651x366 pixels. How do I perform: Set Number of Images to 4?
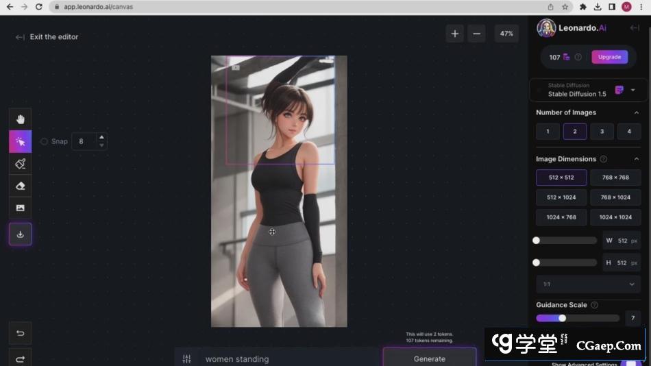628,132
